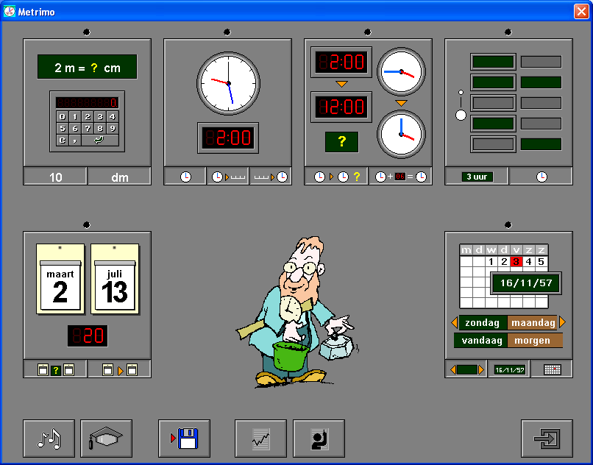Choose the 'zondag' option
593x465 pixels.
pyautogui.click(x=483, y=322)
